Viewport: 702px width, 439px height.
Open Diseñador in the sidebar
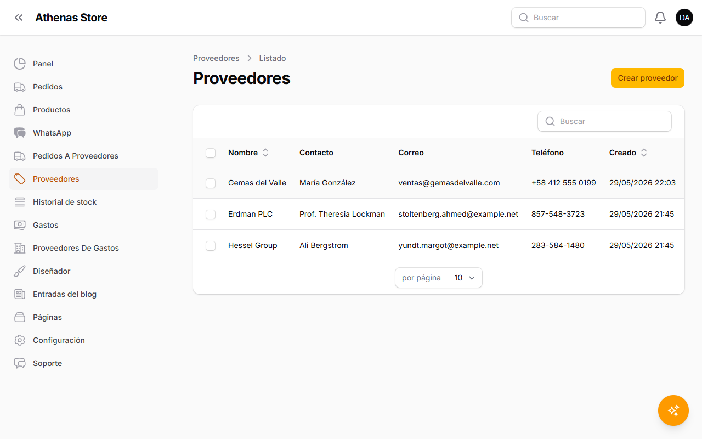(x=83, y=271)
